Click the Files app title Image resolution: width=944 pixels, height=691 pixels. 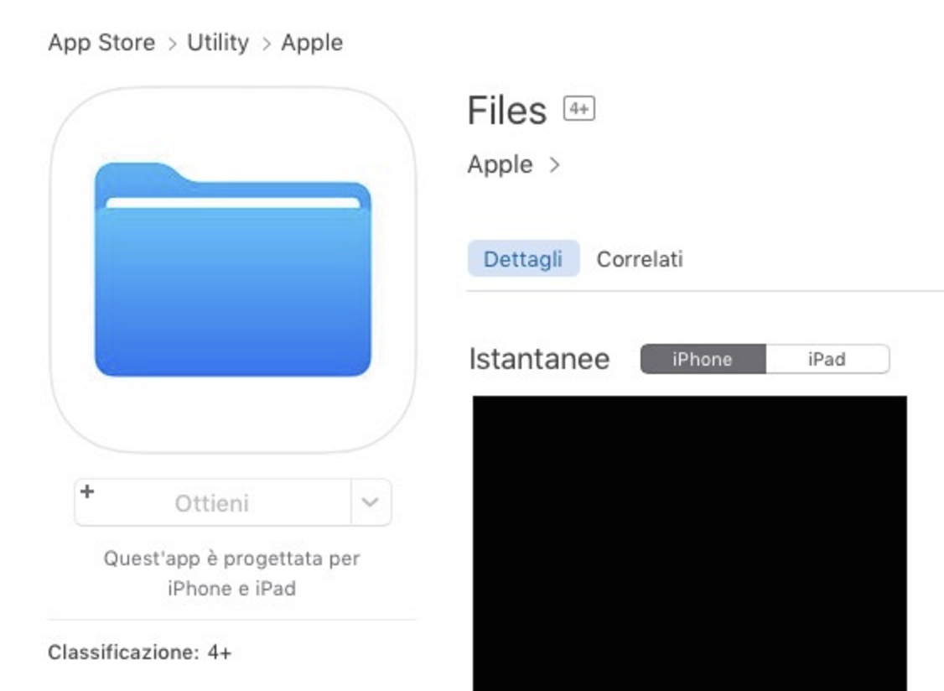506,111
